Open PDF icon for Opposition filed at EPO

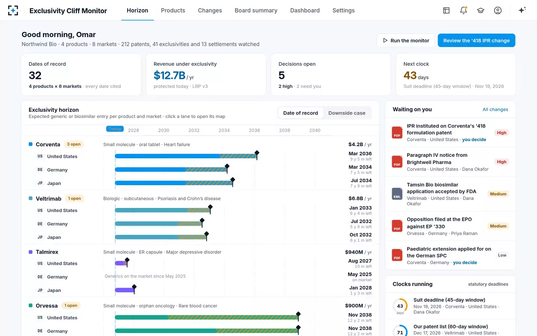[x=397, y=226]
